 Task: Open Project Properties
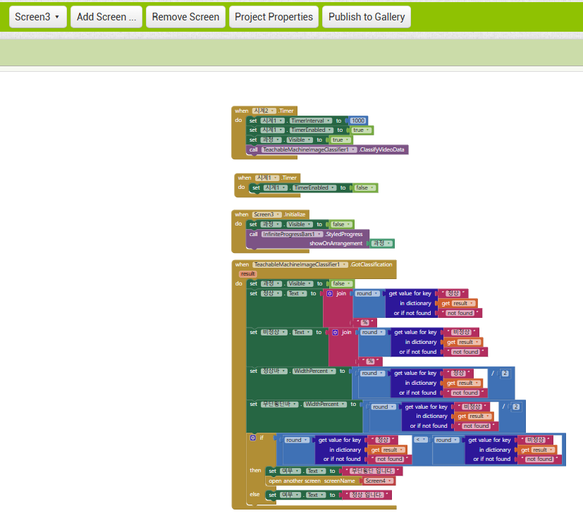tap(274, 16)
